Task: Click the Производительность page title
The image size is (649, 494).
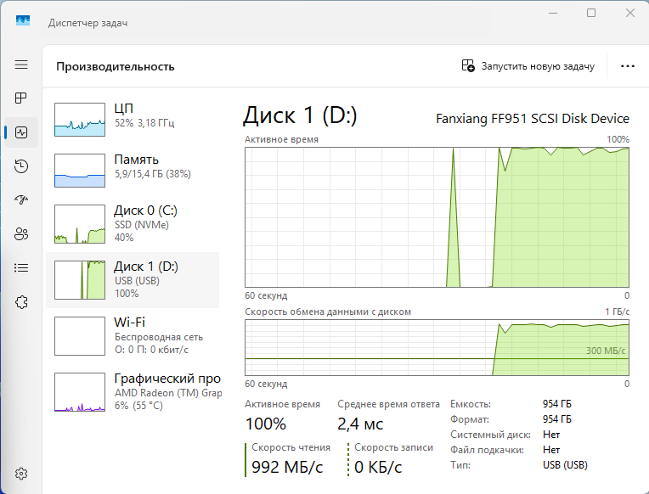Action: [x=116, y=66]
